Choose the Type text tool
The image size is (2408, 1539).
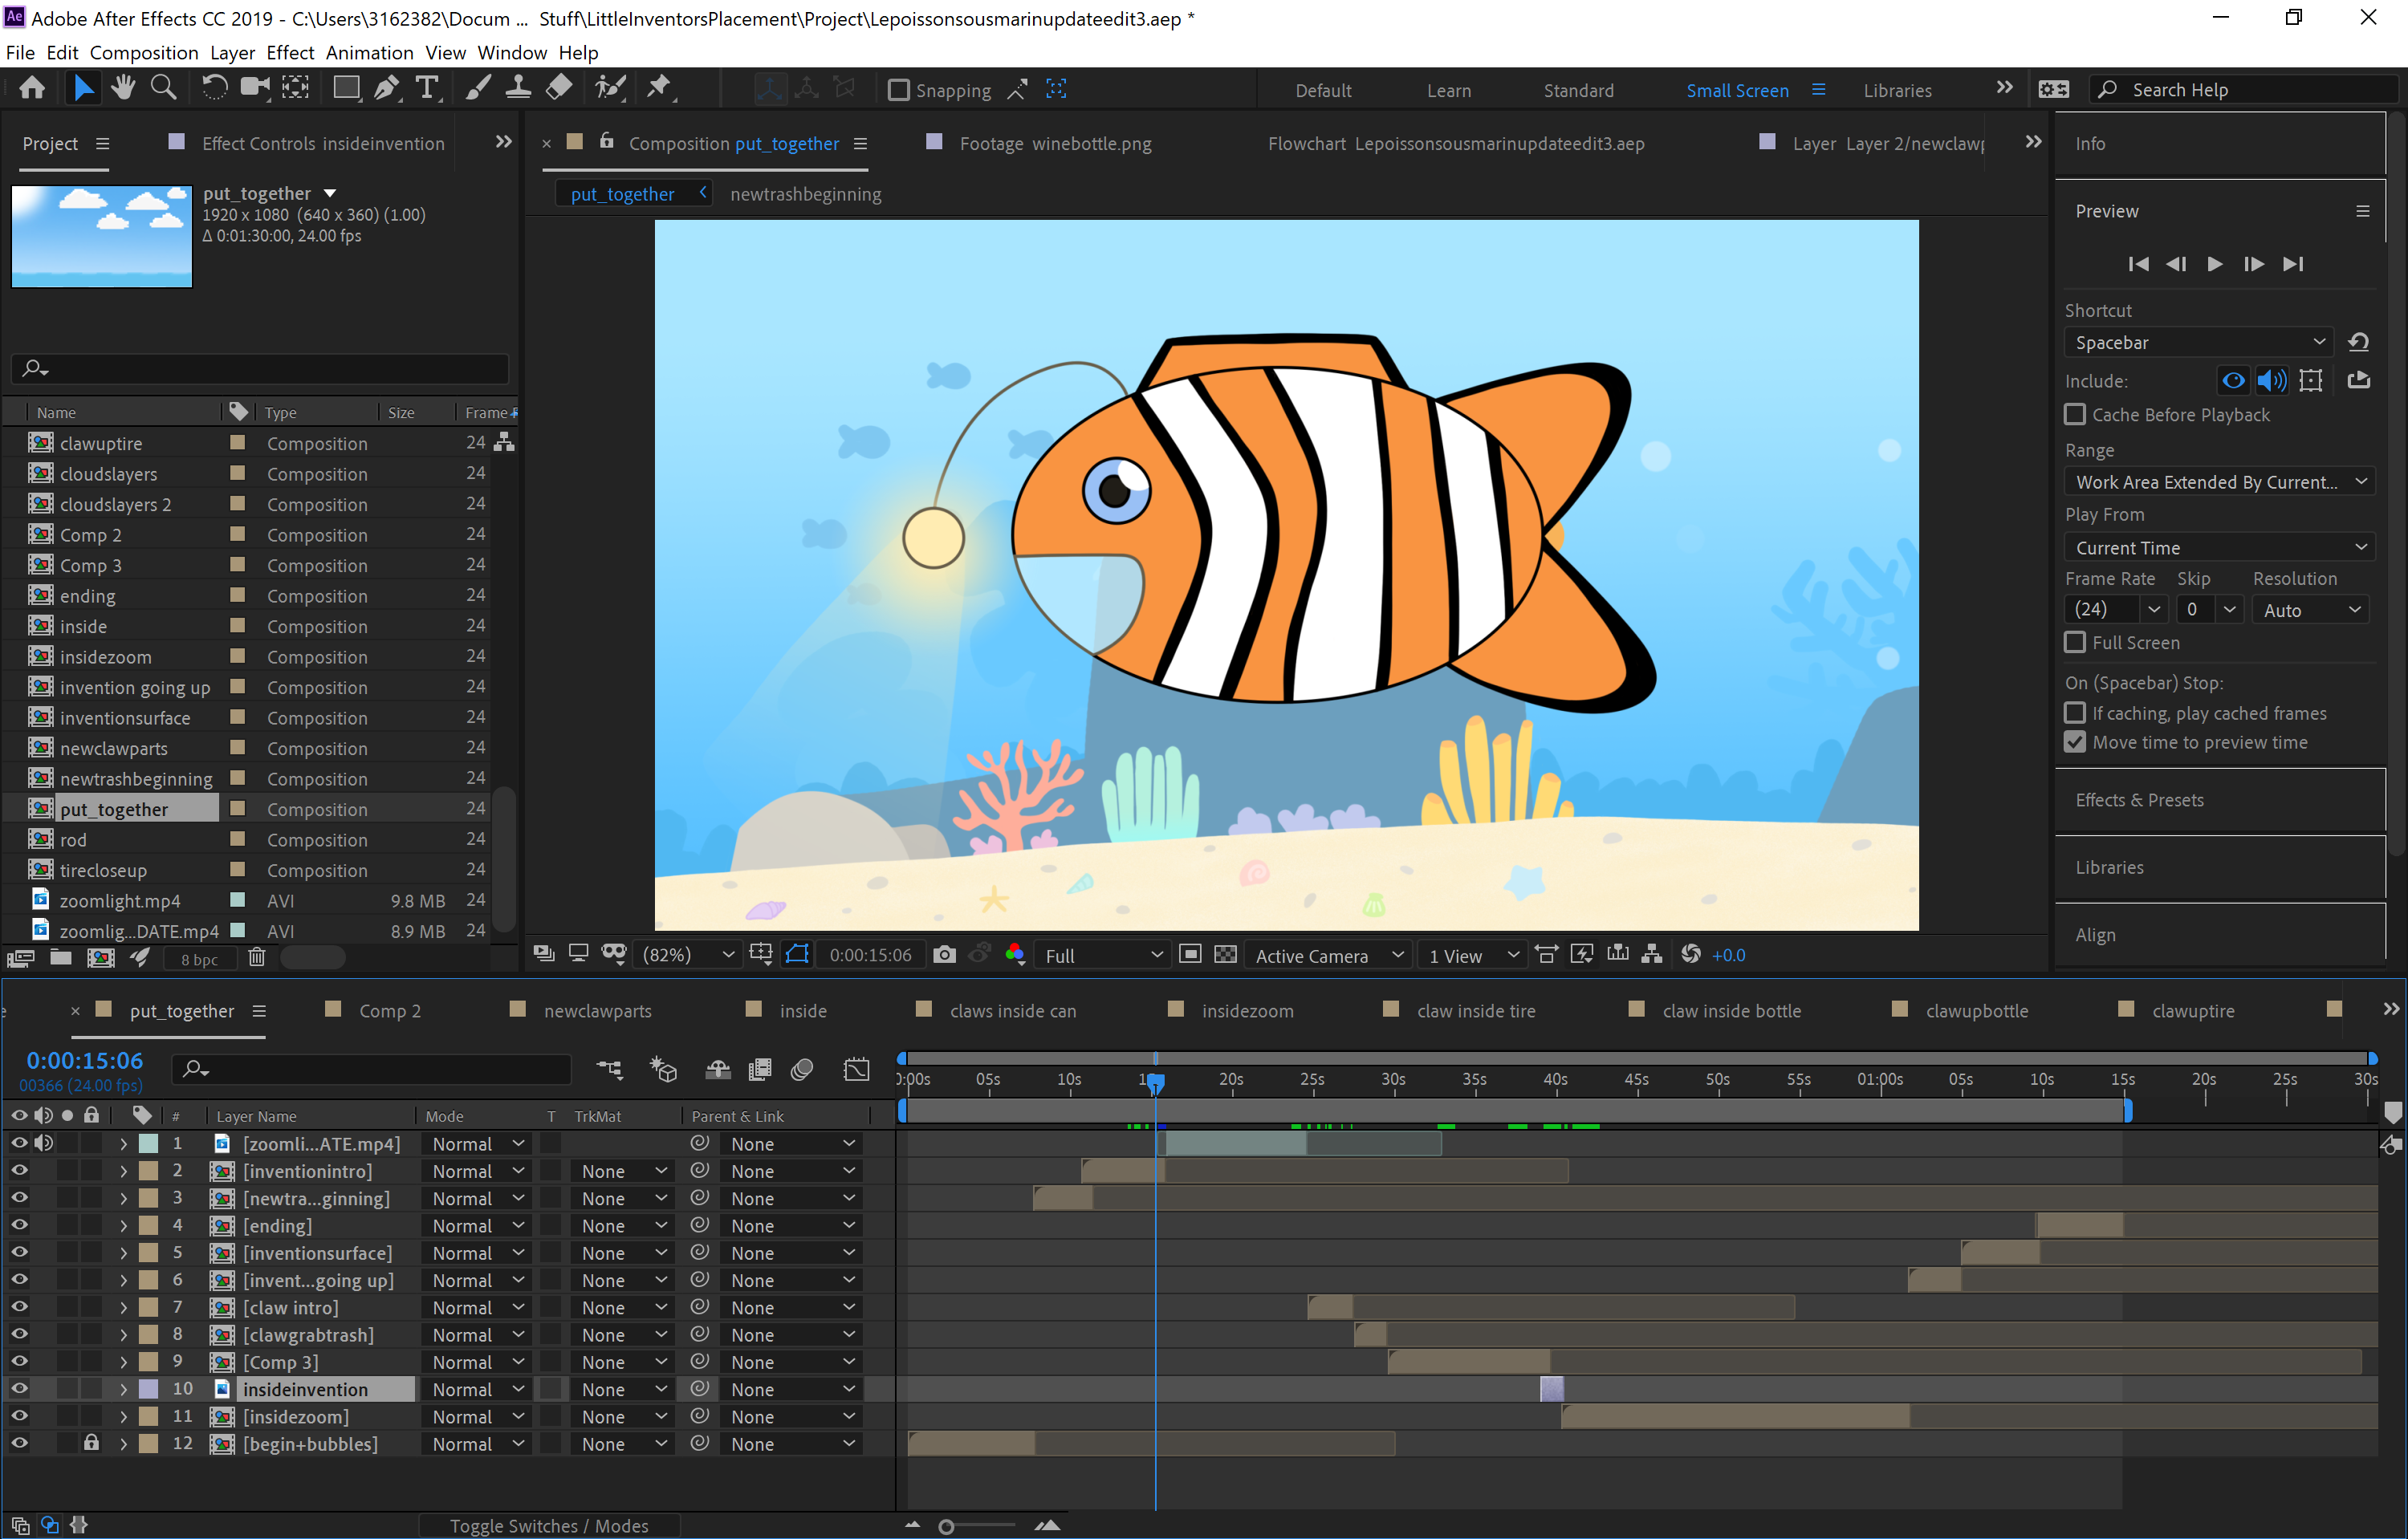point(427,89)
